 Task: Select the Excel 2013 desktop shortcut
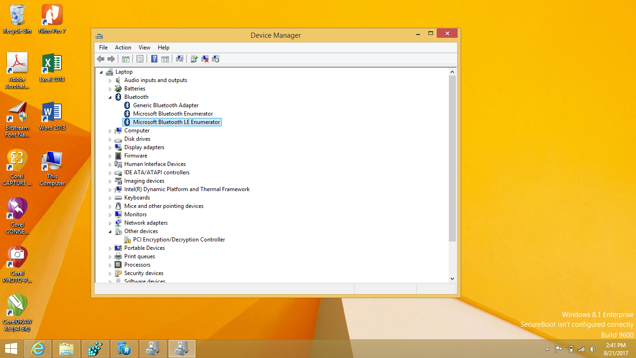point(52,68)
